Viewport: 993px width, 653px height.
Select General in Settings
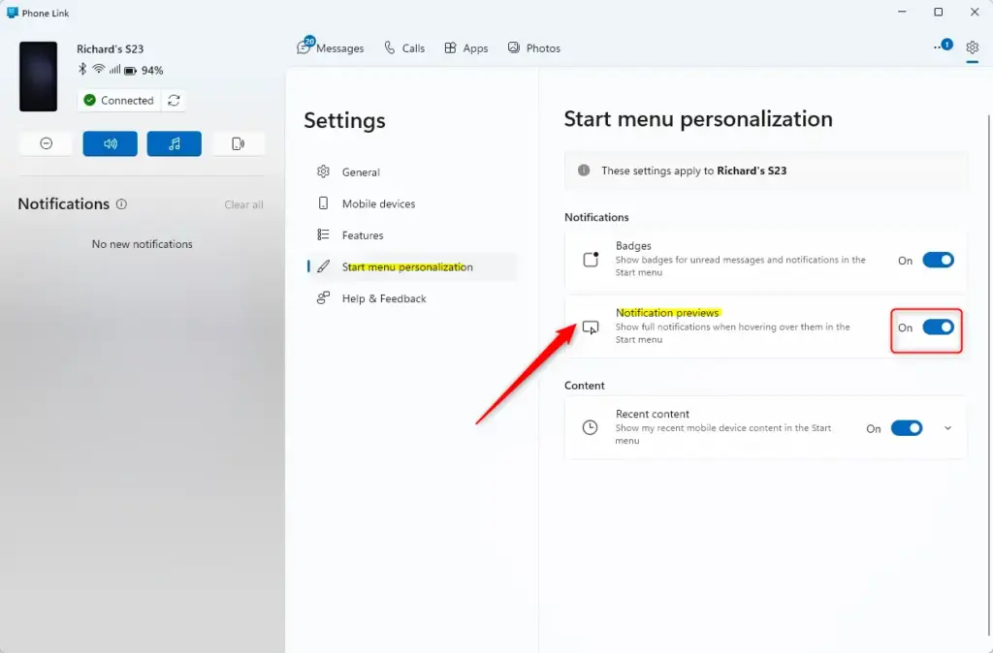(x=412, y=172)
